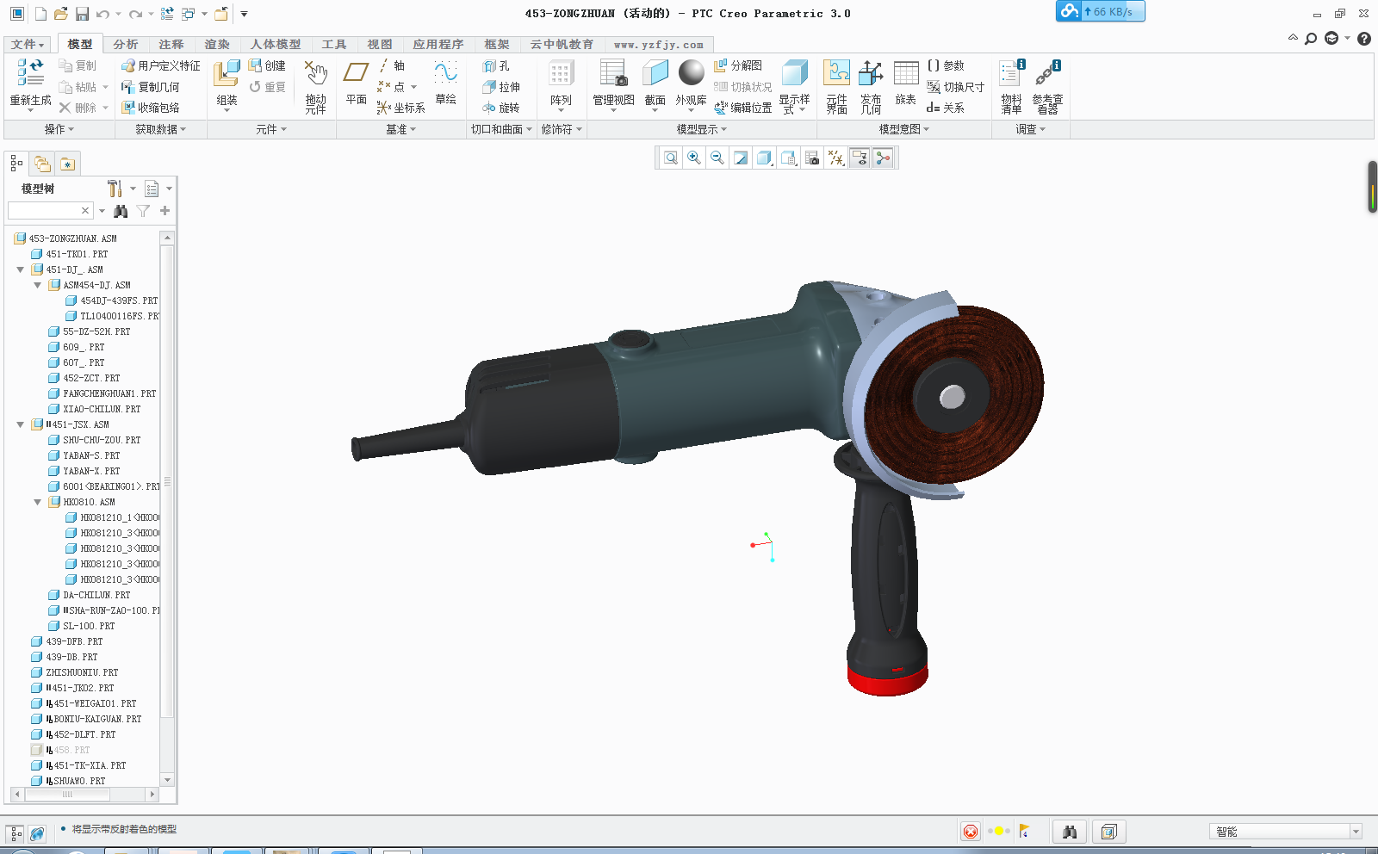Select the Assemble (组装) component tool

(x=227, y=76)
